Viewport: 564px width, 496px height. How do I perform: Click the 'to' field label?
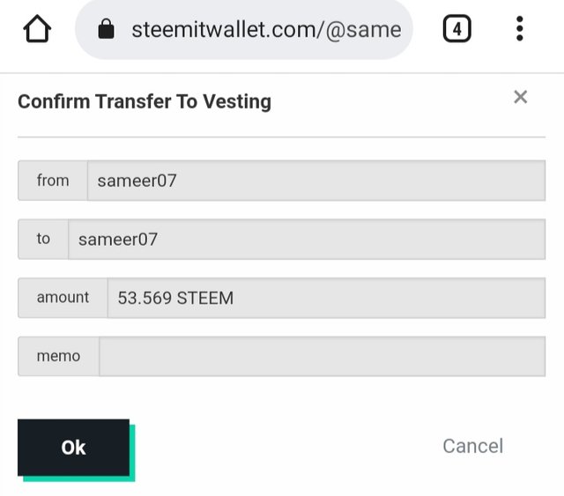(43, 239)
